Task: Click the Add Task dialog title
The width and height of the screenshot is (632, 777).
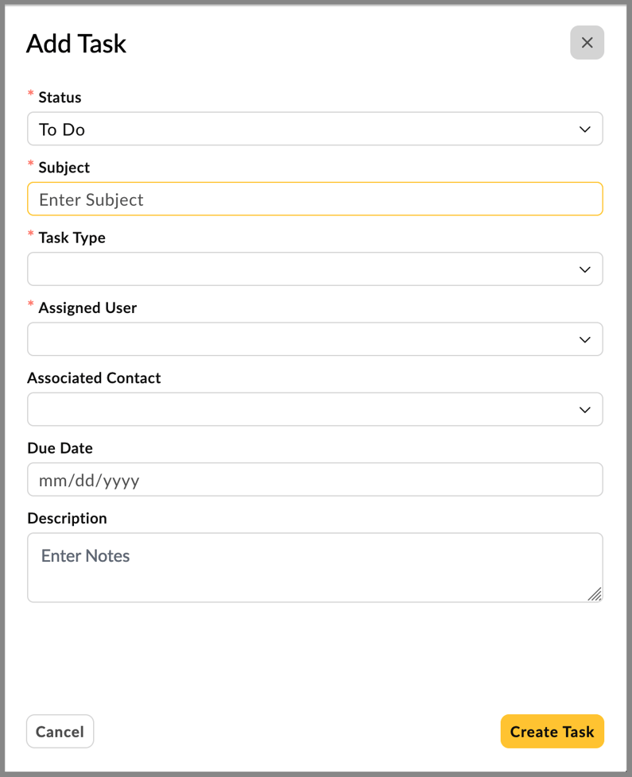Action: pyautogui.click(x=76, y=44)
